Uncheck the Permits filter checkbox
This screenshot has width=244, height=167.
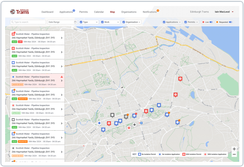[186, 22]
